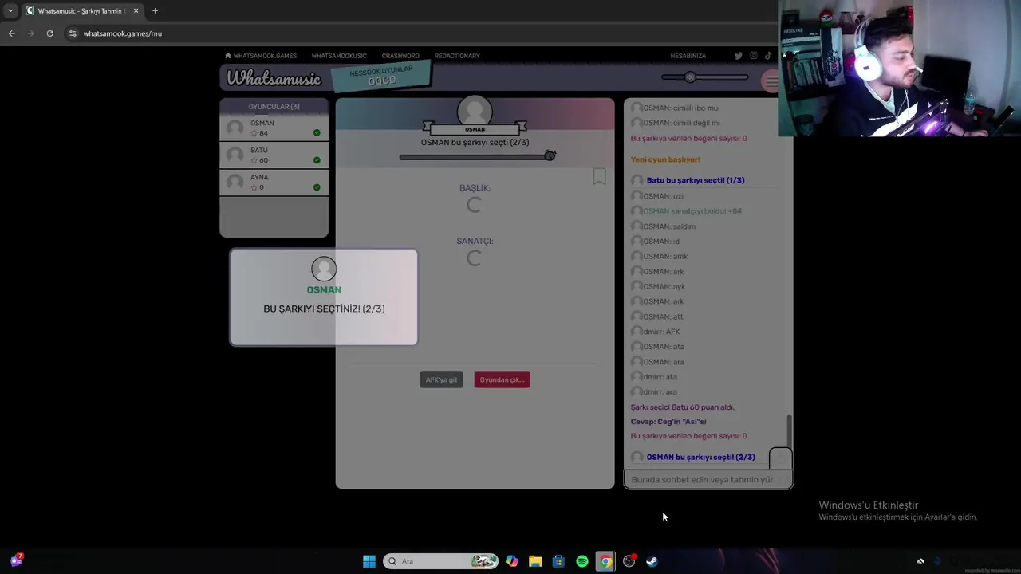The height and width of the screenshot is (574, 1021).
Task: Open Steam from the taskbar
Action: pyautogui.click(x=652, y=561)
